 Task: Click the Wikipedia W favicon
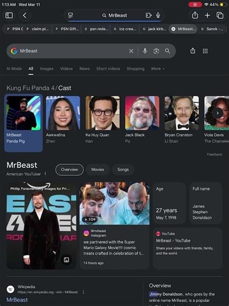click(x=11, y=289)
